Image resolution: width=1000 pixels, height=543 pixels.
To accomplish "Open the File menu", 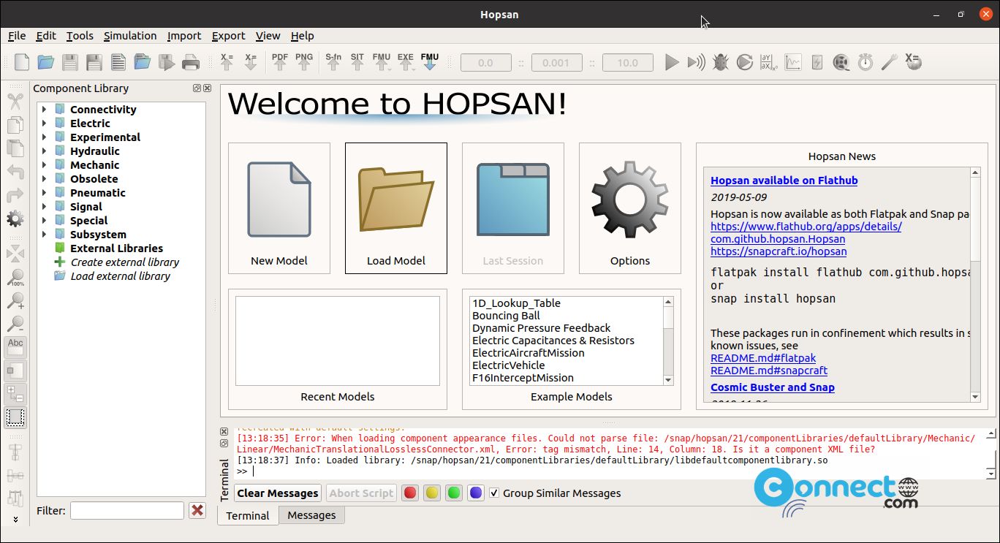I will pos(17,36).
